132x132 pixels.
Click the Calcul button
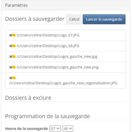point(74,19)
